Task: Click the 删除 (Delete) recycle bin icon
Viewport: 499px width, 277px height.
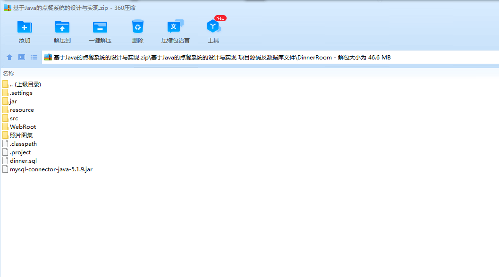Action: click(138, 27)
